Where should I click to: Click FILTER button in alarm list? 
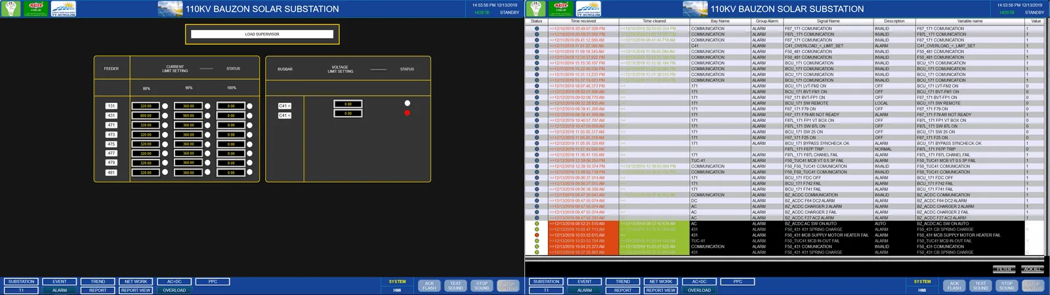click(1004, 269)
